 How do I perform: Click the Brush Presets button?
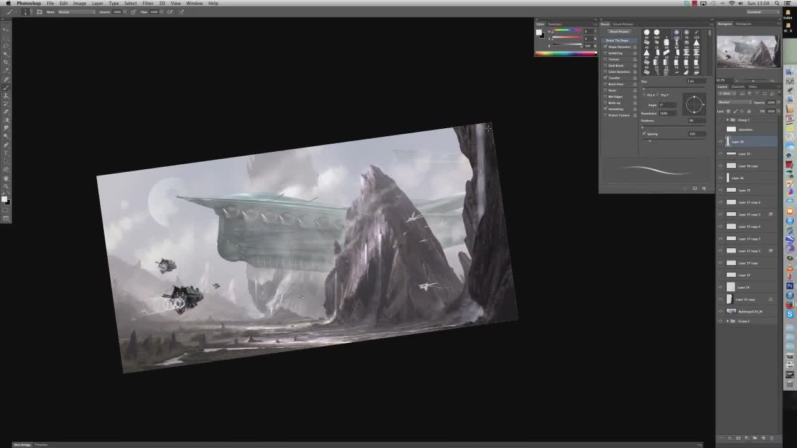[619, 32]
